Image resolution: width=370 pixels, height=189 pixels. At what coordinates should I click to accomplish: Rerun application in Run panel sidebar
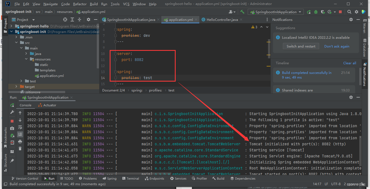12,105
